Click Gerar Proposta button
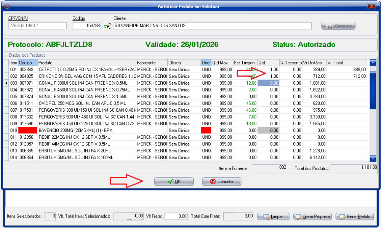 tap(312, 216)
